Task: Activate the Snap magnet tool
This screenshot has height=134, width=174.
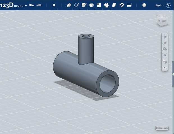Action: [x=122, y=5]
